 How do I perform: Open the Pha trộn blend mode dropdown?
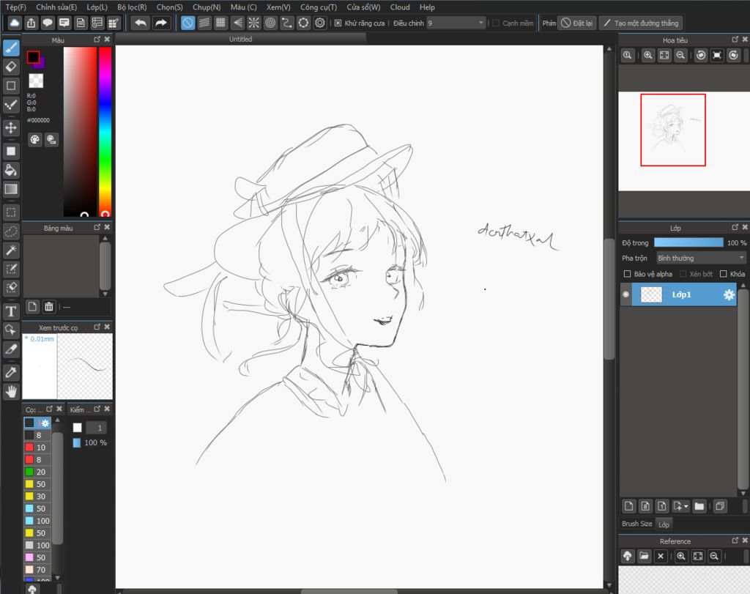pyautogui.click(x=701, y=258)
